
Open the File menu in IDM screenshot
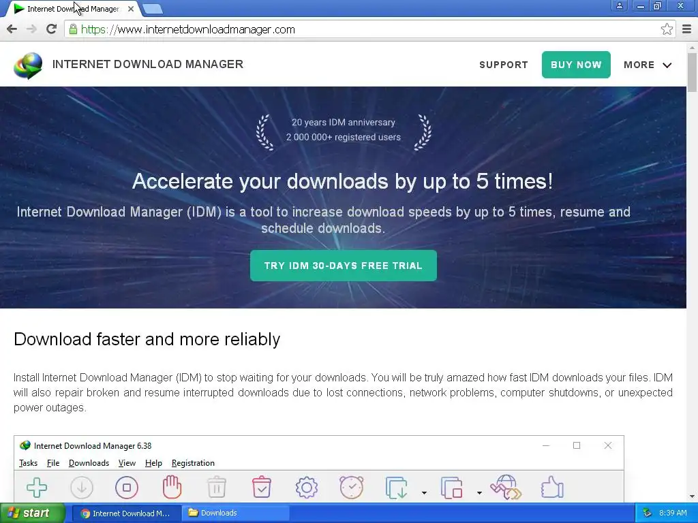[53, 463]
